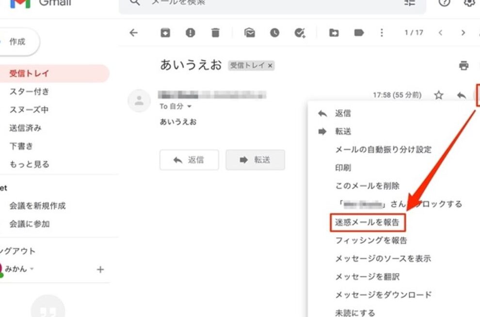Screen dimensions: 480x317
Task: Choose 印刷 menu item
Action: pos(343,167)
